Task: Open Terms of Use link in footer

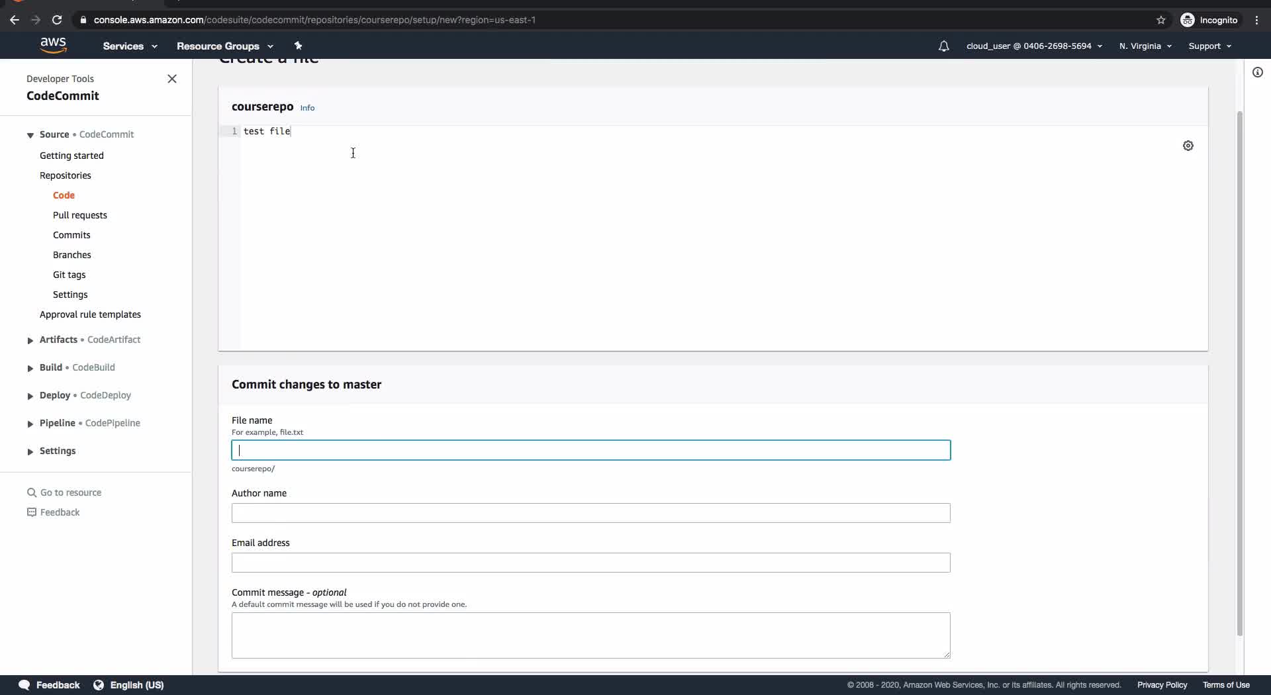Action: pyautogui.click(x=1226, y=685)
